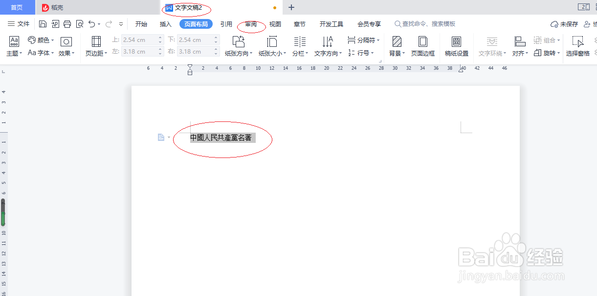
Task: Click the Undo icon
Action: click(x=92, y=23)
